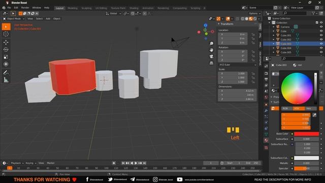325x183 pixels.
Task: Activate the 3D Cursor tool
Action: (x=6, y=34)
